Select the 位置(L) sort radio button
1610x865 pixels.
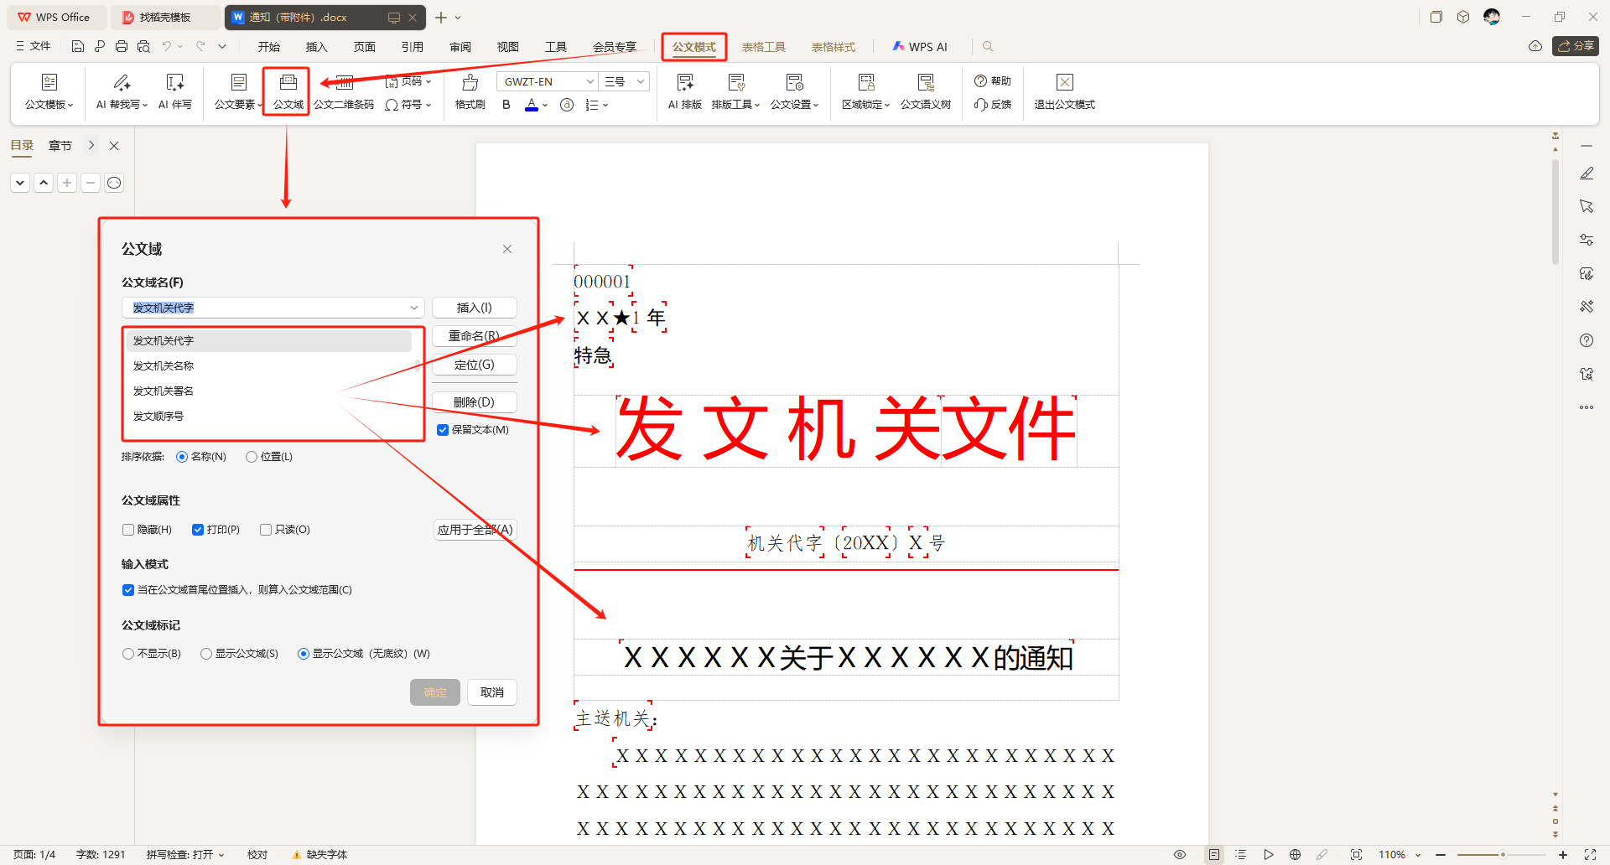click(252, 457)
